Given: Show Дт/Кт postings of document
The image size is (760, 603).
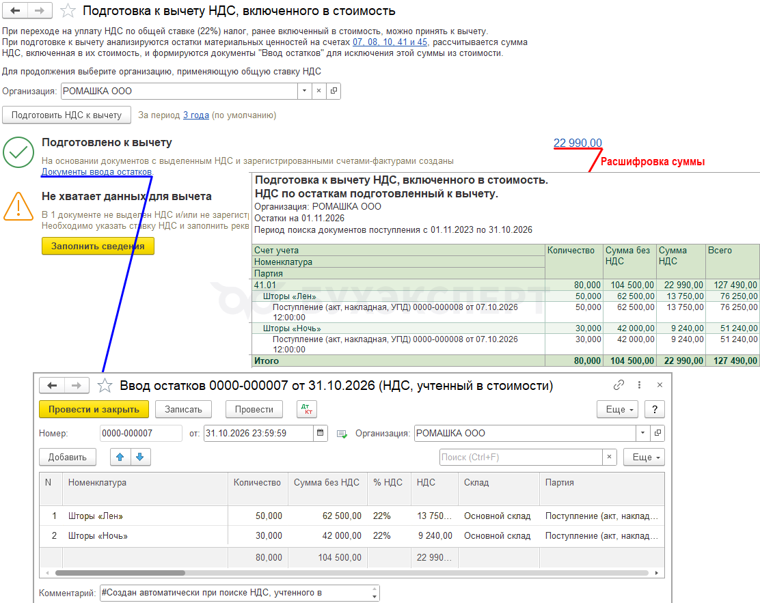Looking at the screenshot, I should pyautogui.click(x=306, y=409).
